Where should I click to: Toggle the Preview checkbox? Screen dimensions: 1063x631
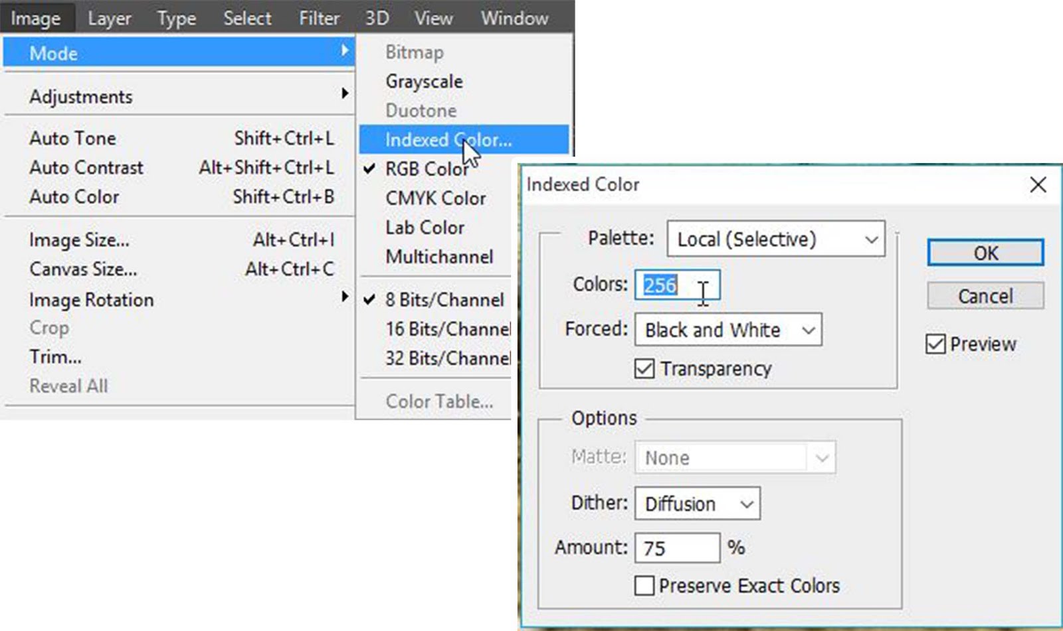click(x=935, y=344)
